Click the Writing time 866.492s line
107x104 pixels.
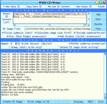[x=13, y=75]
